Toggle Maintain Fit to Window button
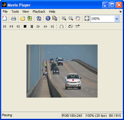This screenshot has width=124, height=120. coord(87,18)
